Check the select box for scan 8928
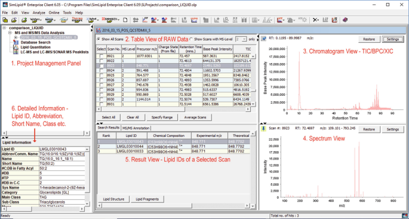Viewport: 409px width, 219px height. point(102,90)
